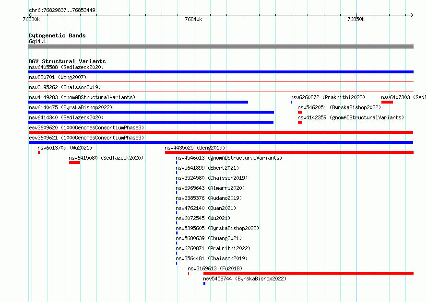Image resolution: width=427 pixels, height=302 pixels.
Task: Open the nsv3524580 (Chaisson2019) label
Action: point(212,178)
